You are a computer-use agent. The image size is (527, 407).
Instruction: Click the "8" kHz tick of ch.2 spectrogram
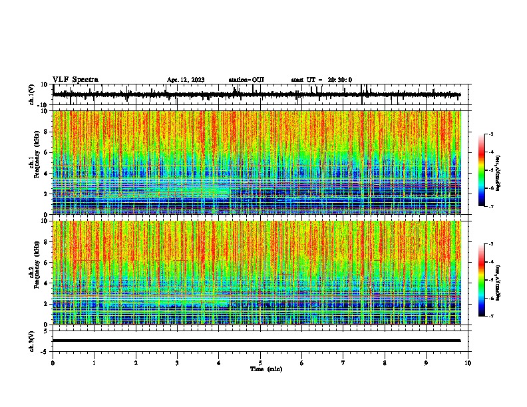tap(47, 242)
